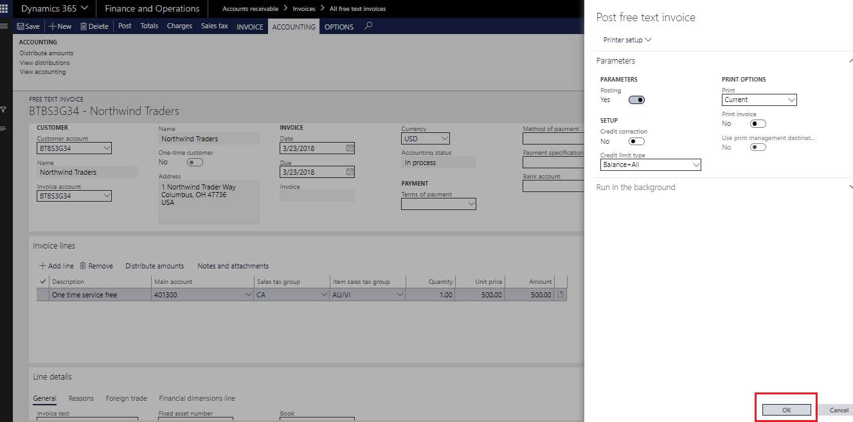Screen dimensions: 853x422
Task: Toggle the One-time customer switch
Action: click(x=195, y=162)
